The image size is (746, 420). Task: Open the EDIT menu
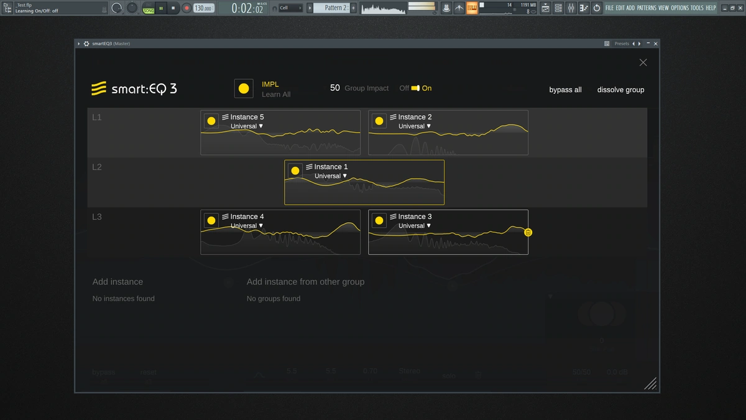(x=620, y=8)
